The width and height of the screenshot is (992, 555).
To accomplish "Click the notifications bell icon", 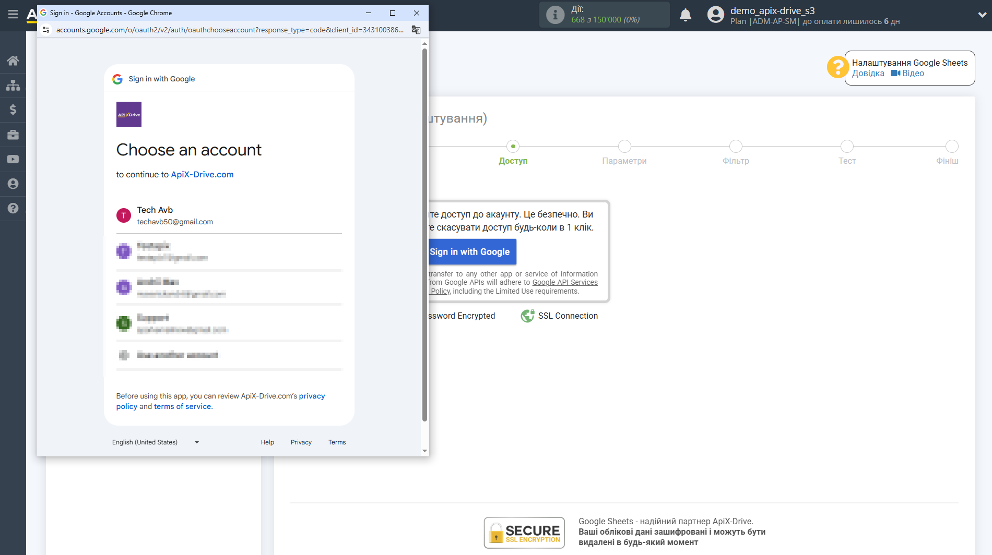I will pyautogui.click(x=686, y=15).
